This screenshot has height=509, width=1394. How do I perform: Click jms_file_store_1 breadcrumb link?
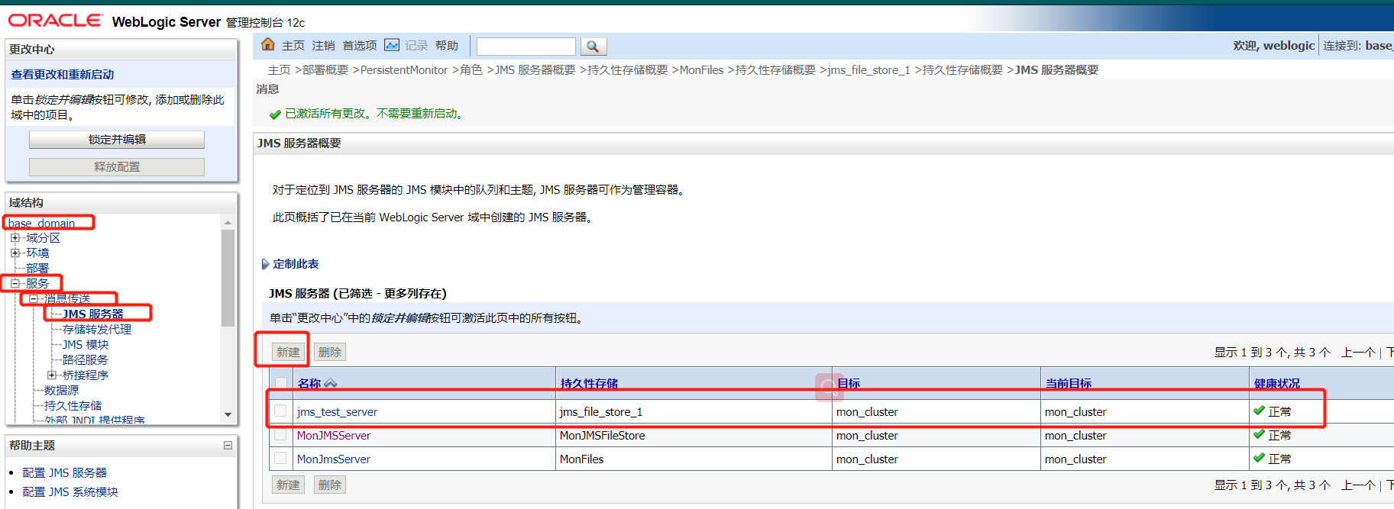(x=868, y=69)
